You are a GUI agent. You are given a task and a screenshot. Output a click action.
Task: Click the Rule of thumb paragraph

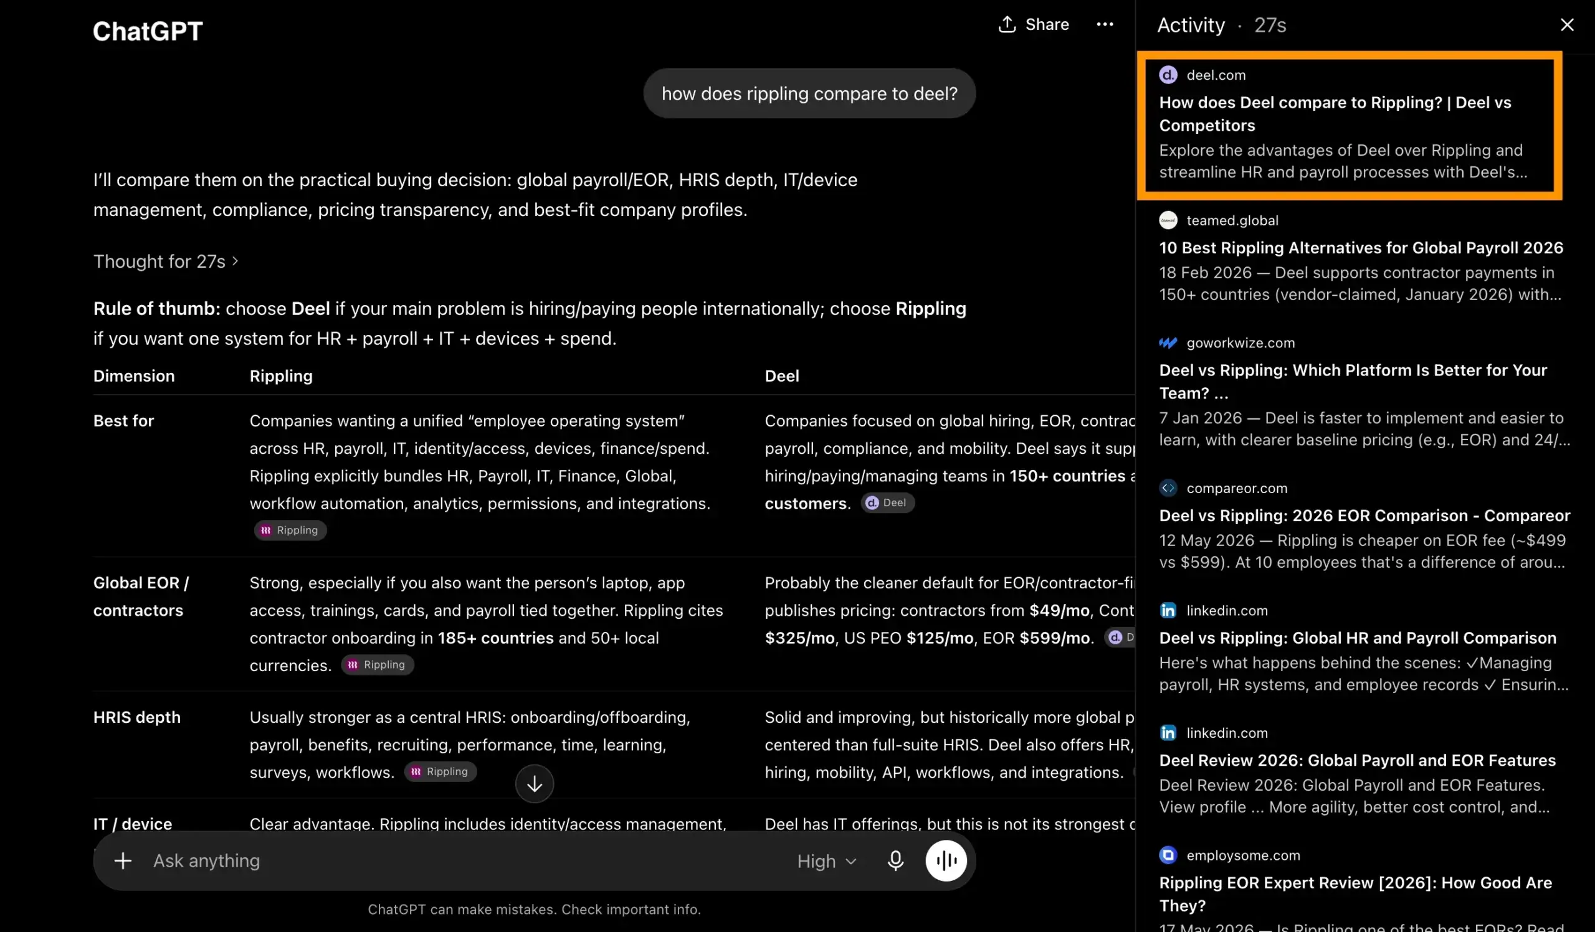click(x=529, y=323)
